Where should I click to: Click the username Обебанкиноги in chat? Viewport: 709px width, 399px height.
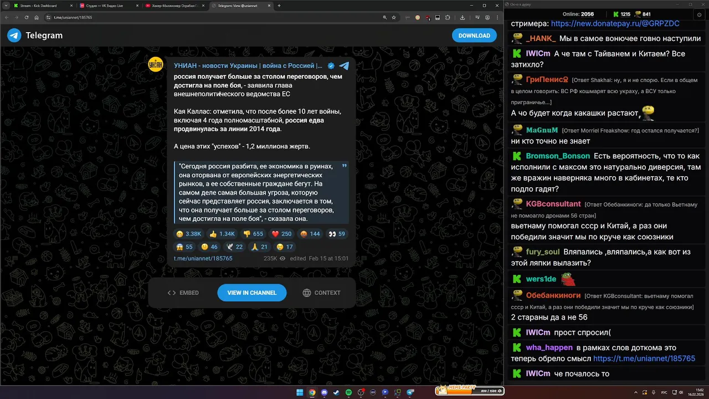pyautogui.click(x=553, y=295)
